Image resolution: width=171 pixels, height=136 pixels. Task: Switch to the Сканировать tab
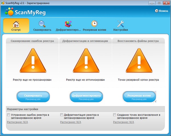click(x=42, y=26)
